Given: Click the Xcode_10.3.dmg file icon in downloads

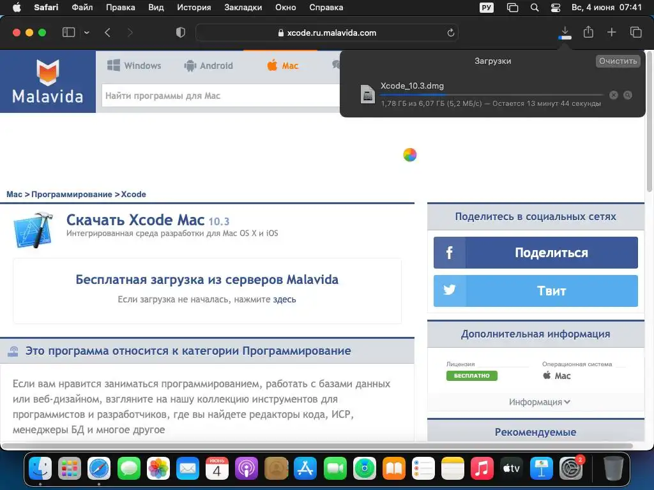Looking at the screenshot, I should tap(367, 94).
